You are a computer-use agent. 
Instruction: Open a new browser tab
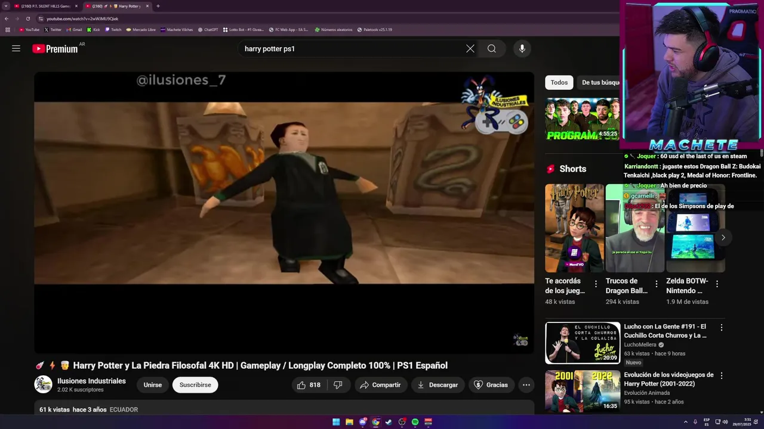(158, 6)
